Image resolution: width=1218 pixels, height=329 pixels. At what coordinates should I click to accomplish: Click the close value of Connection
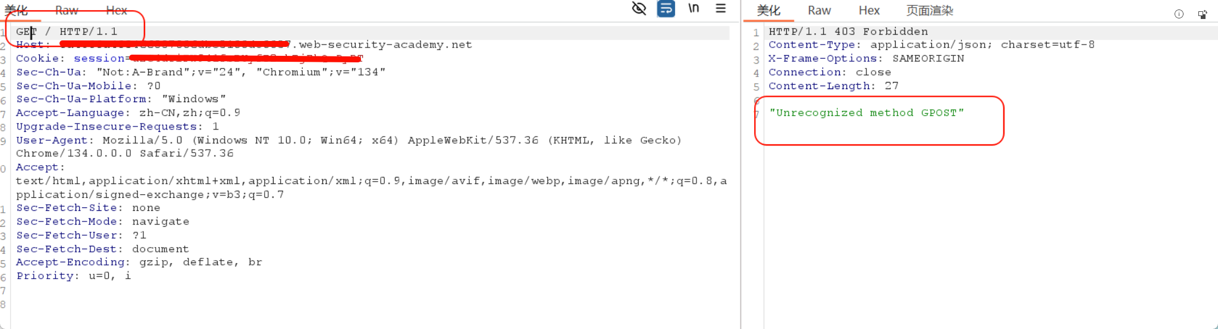[874, 72]
